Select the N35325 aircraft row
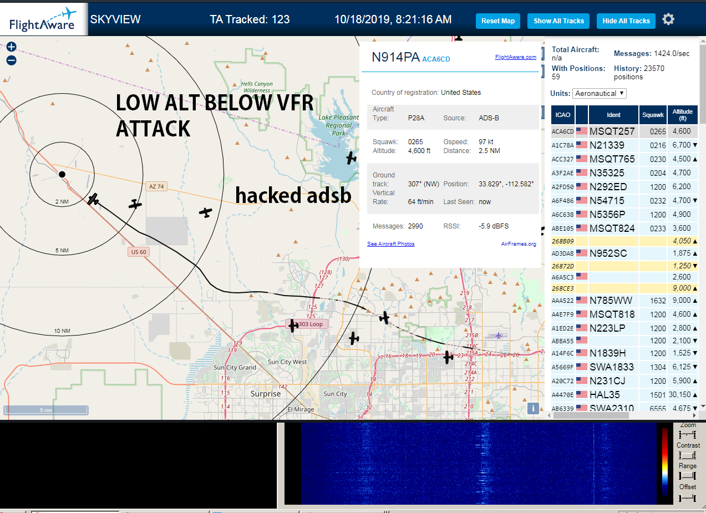 (x=624, y=173)
